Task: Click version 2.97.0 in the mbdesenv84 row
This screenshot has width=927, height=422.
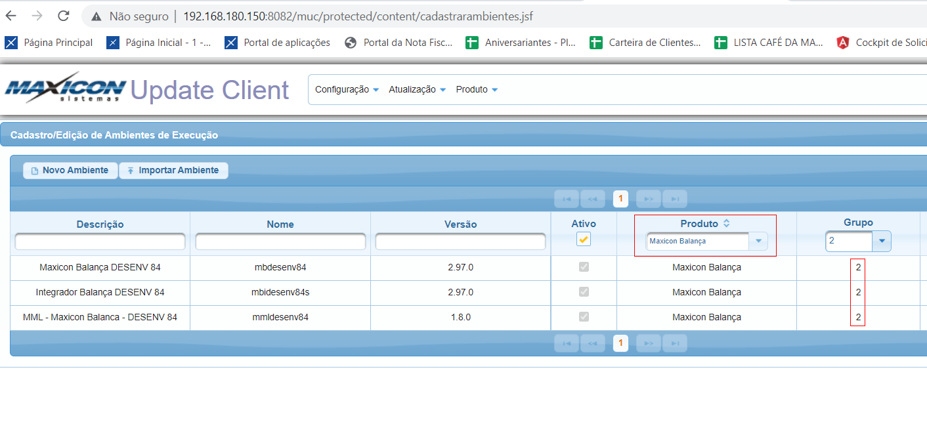Action: pyautogui.click(x=461, y=267)
